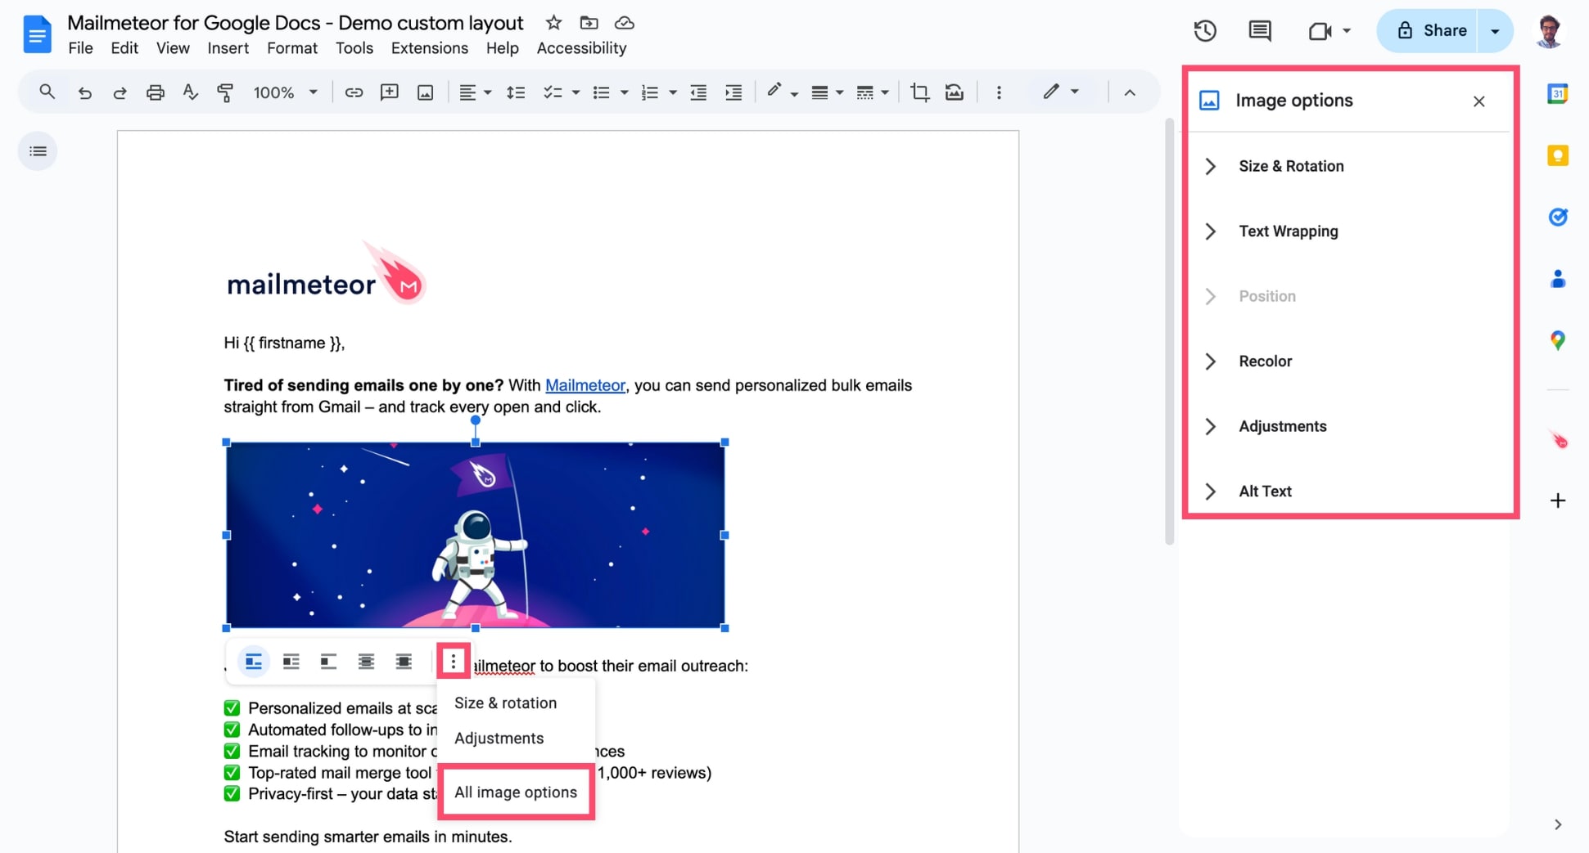Open border dash dropdown

pos(873,92)
